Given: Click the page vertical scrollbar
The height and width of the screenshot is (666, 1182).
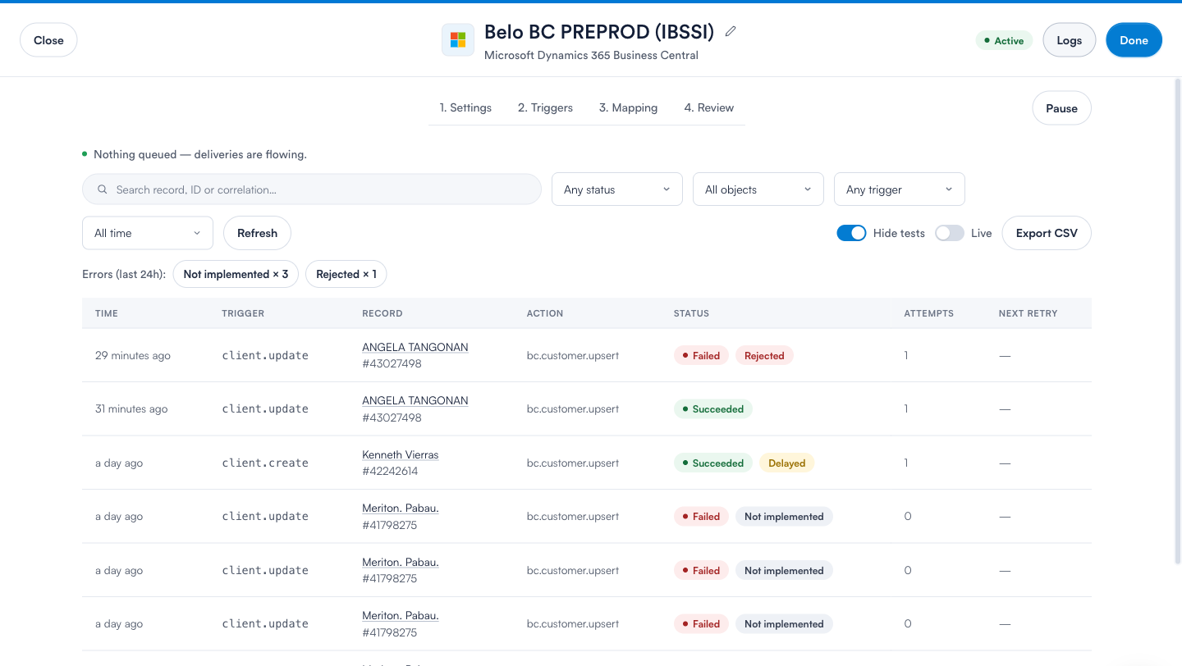Looking at the screenshot, I should pyautogui.click(x=1177, y=320).
